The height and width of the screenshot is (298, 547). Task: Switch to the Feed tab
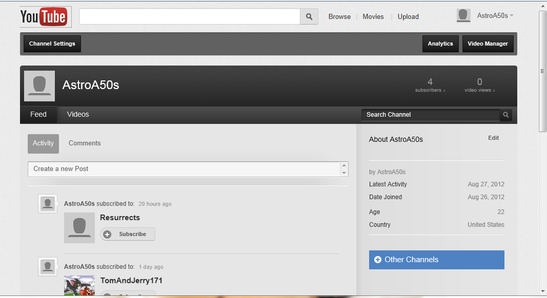[x=38, y=114]
